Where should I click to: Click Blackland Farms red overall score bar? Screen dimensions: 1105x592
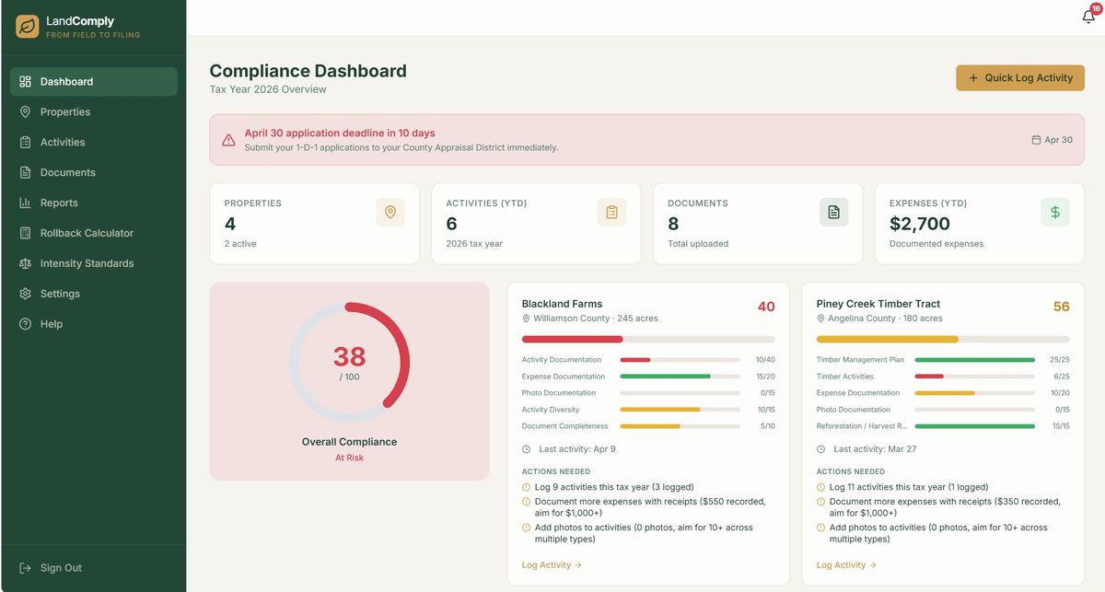pos(648,339)
